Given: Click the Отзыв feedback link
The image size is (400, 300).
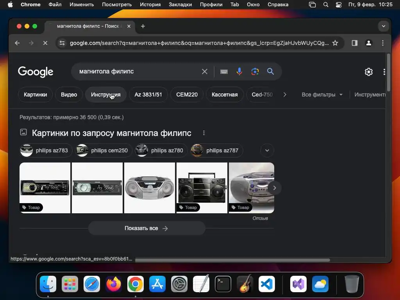Looking at the screenshot, I should pyautogui.click(x=260, y=218).
